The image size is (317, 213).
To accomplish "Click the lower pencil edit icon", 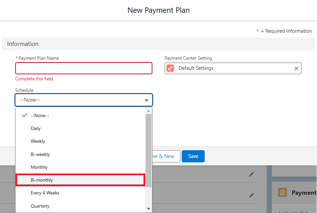I will pos(251,195).
